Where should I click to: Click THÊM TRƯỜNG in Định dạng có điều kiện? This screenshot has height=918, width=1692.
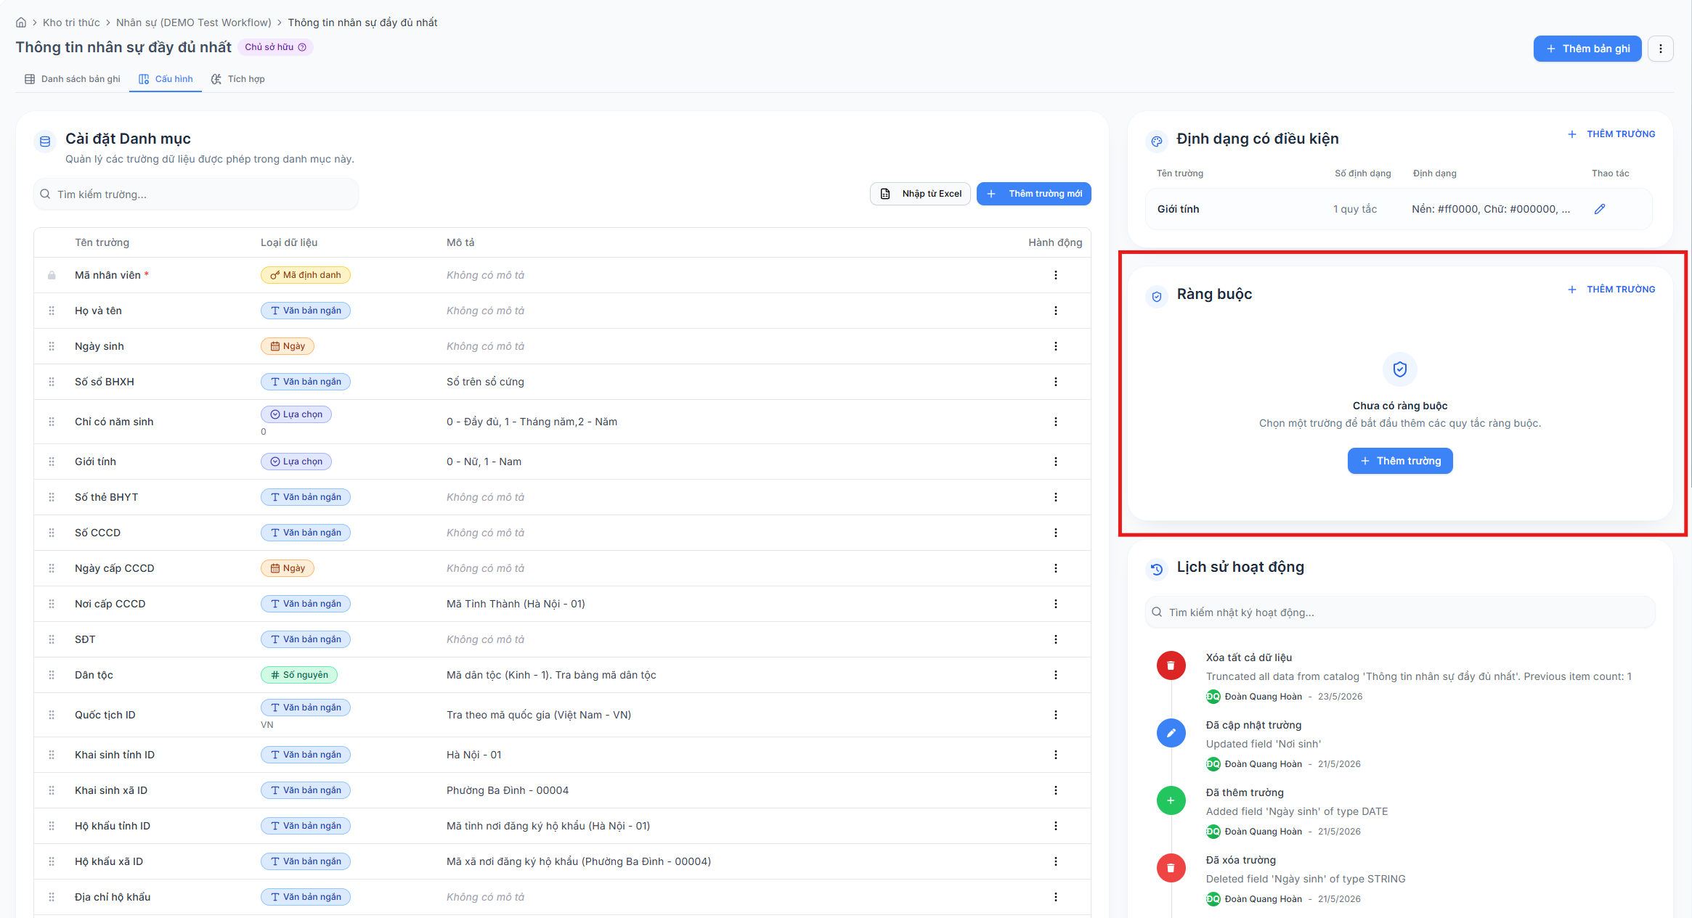[x=1611, y=134]
